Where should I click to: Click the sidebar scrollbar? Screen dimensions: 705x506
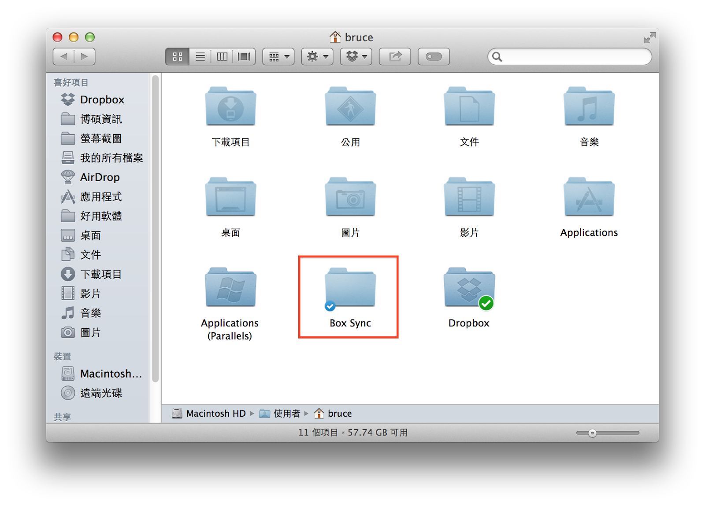(155, 229)
